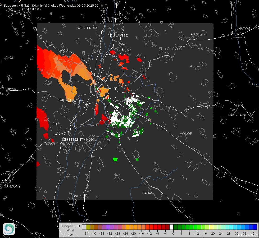Click the HATVAN map label
Screen dimensions: 259x238
[x=245, y=28]
